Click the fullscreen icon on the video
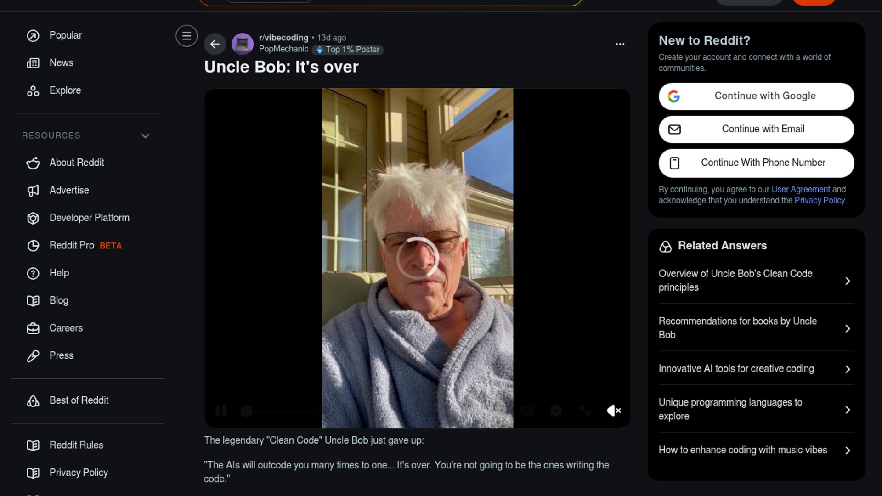 click(x=584, y=411)
